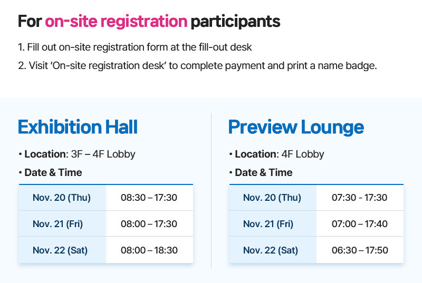
Task: Click "Date & Time" label under Exhibition Hall
Action: pyautogui.click(x=53, y=172)
